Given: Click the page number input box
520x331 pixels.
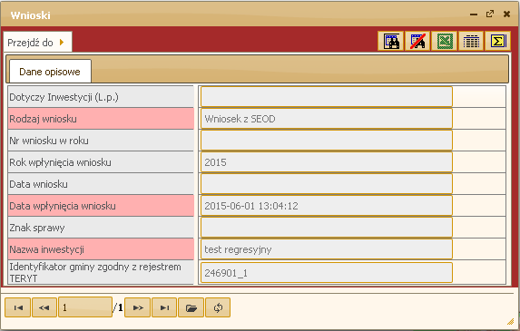Looking at the screenshot, I should tap(85, 307).
